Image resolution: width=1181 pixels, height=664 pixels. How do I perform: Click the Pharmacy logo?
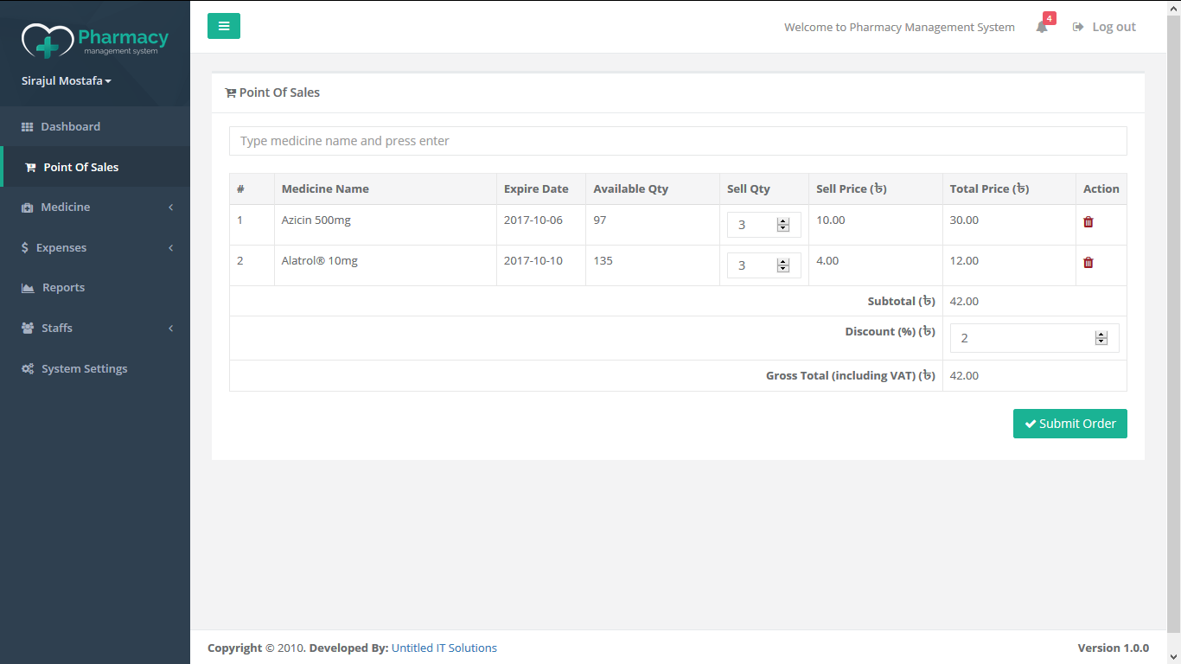[x=95, y=40]
